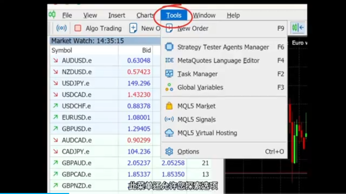The width and height of the screenshot is (346, 194).
Task: Close the open Tools menu
Action: pos(174,16)
